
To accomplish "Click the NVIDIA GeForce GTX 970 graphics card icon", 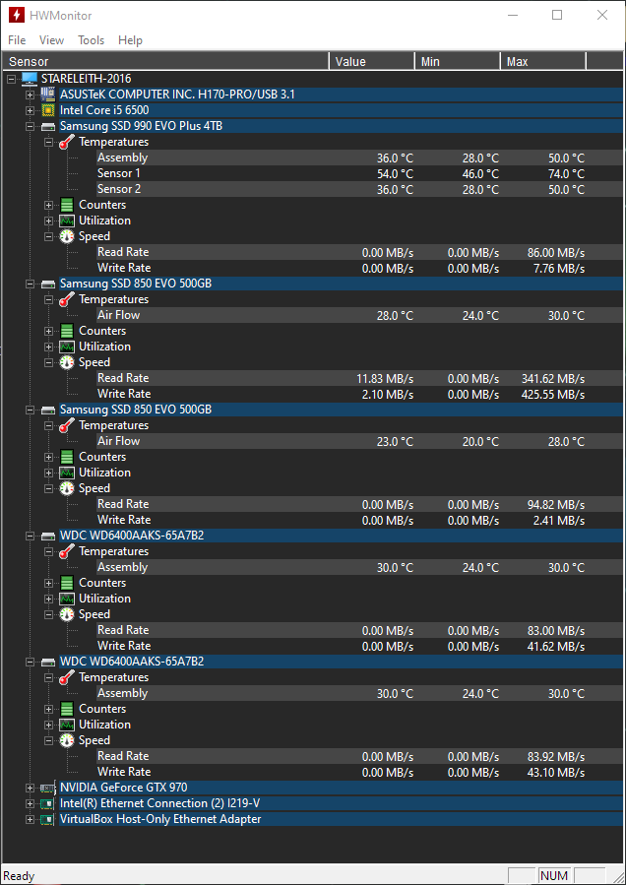I will (x=48, y=788).
